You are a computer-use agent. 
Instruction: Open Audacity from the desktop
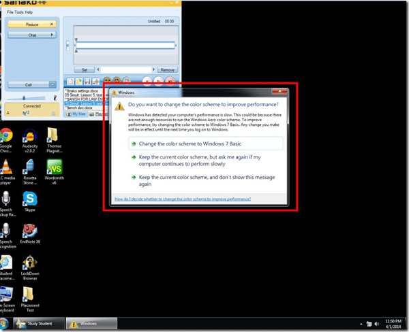[x=29, y=136]
